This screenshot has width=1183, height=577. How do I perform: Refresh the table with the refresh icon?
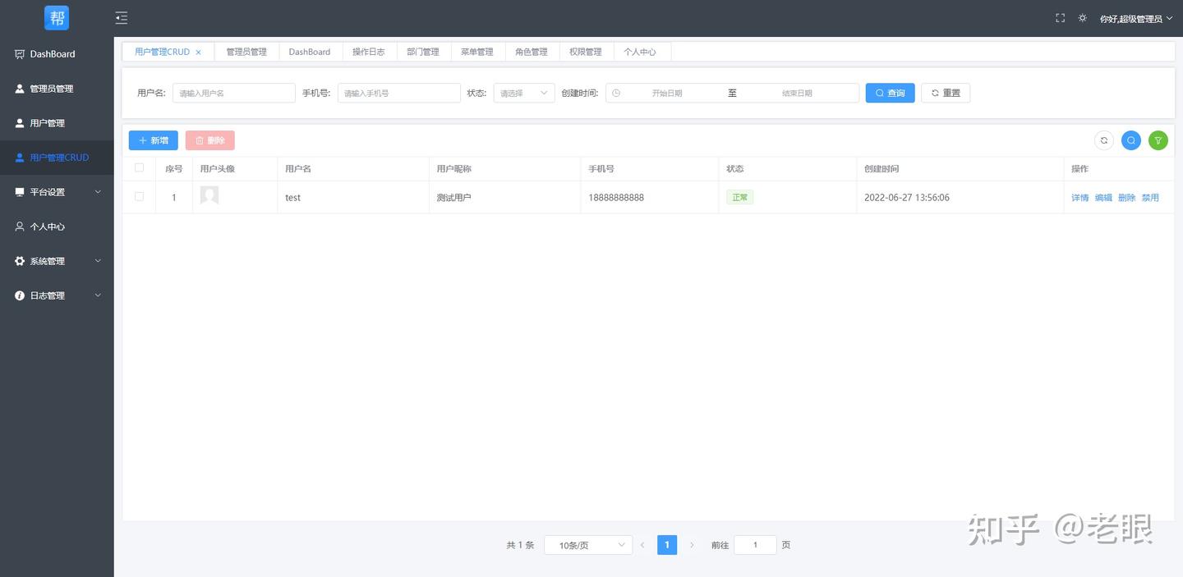pyautogui.click(x=1103, y=140)
